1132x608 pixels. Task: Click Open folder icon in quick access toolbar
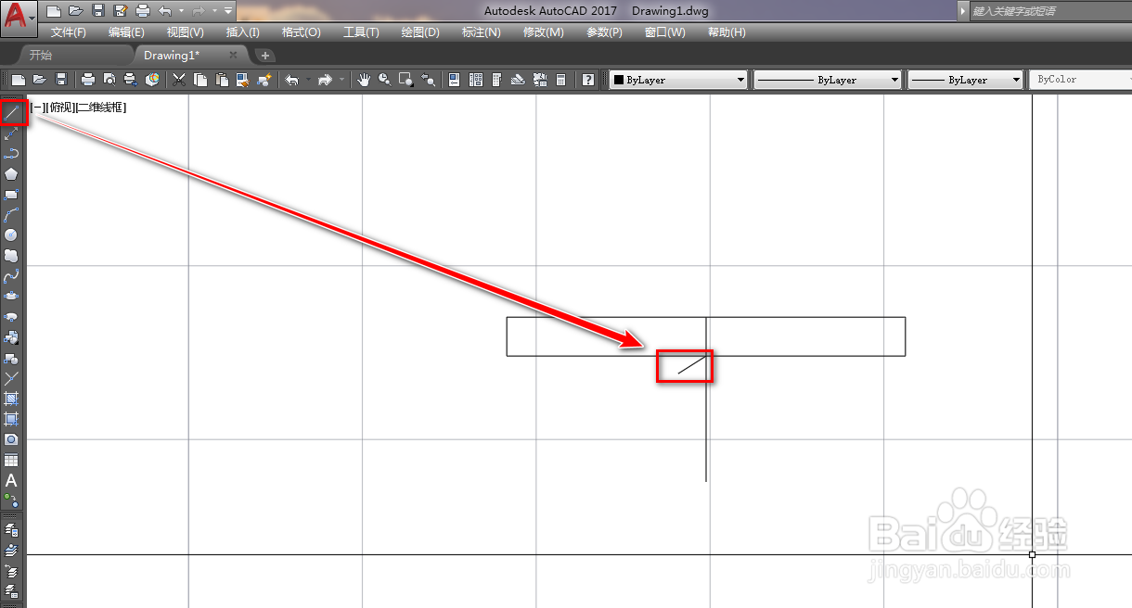point(75,11)
